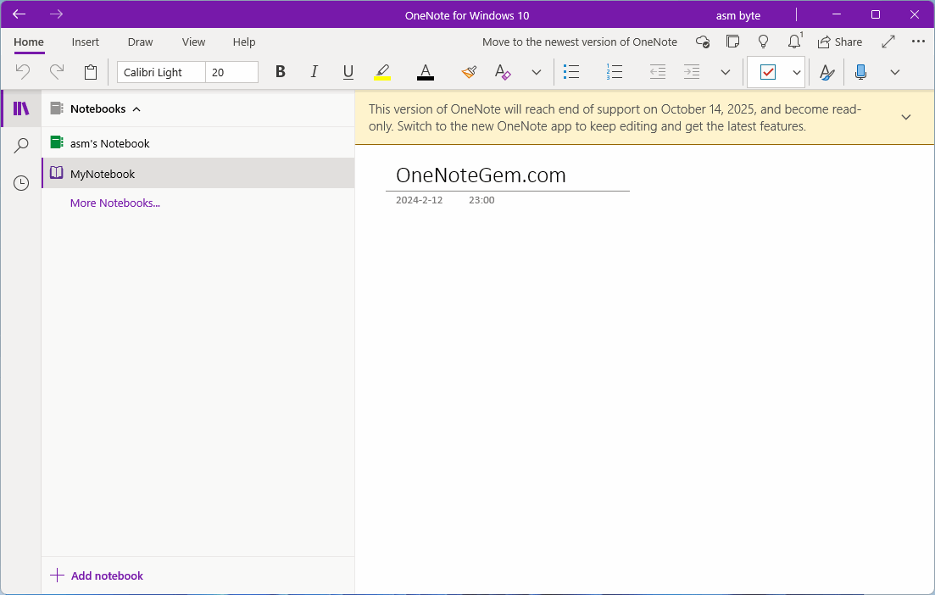Click the Redo arrow icon

57,72
